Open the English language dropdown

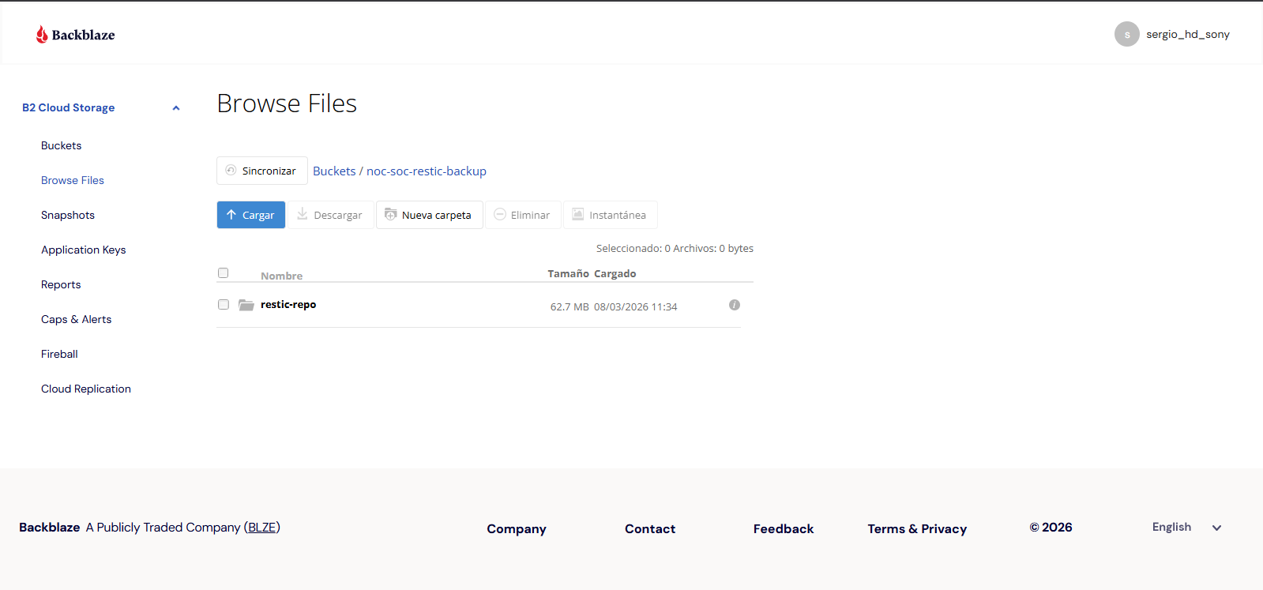coord(1186,528)
